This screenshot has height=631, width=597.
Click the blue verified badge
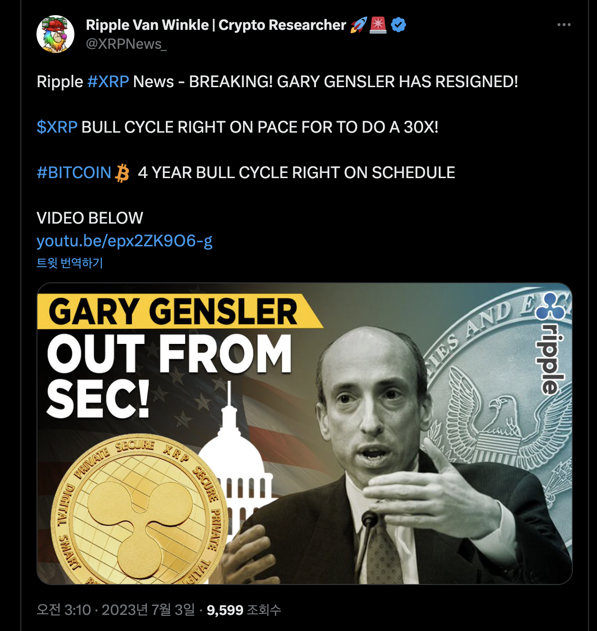click(398, 25)
